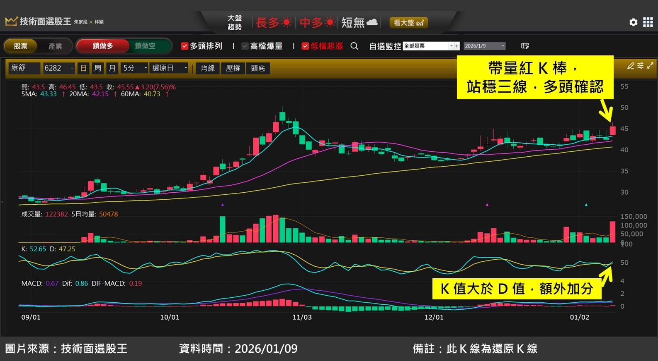Open chart adjustment sliders icon

click(x=641, y=65)
